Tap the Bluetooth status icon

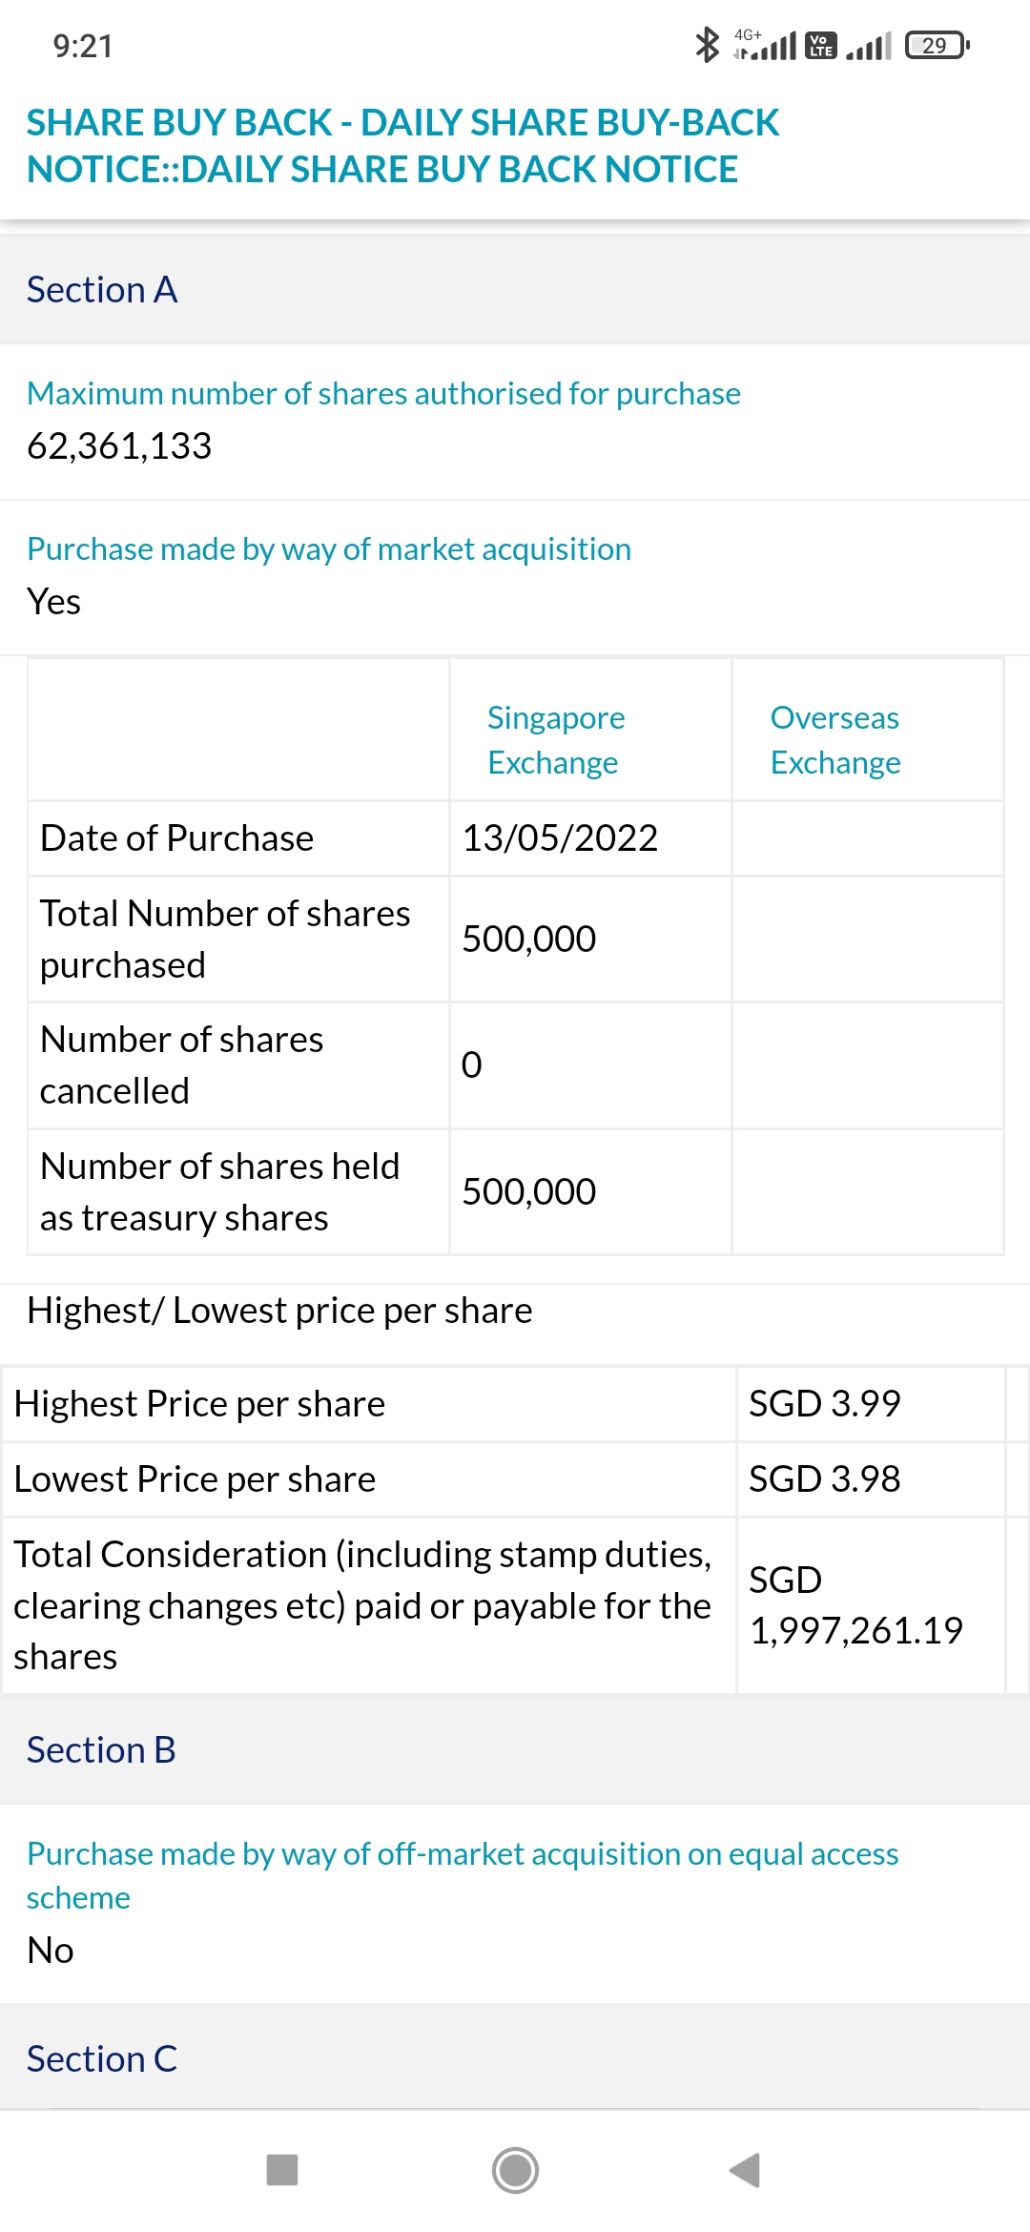pos(707,45)
